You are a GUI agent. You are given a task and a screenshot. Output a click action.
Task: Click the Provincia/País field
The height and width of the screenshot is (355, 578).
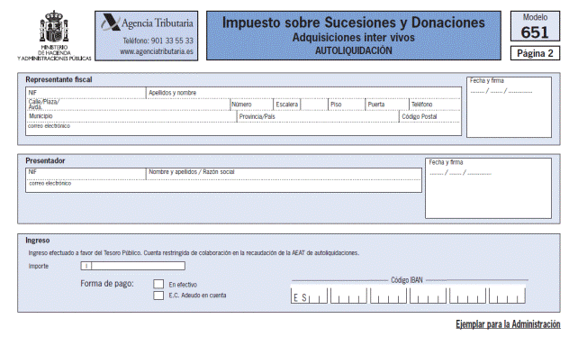click(x=318, y=116)
